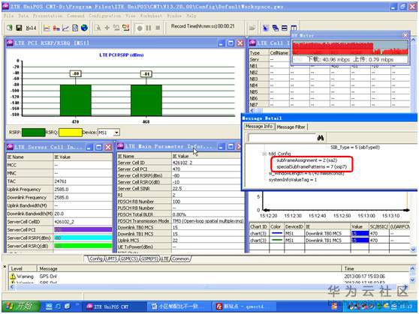Click the tile horizontally toolbar icon

pos(285,28)
